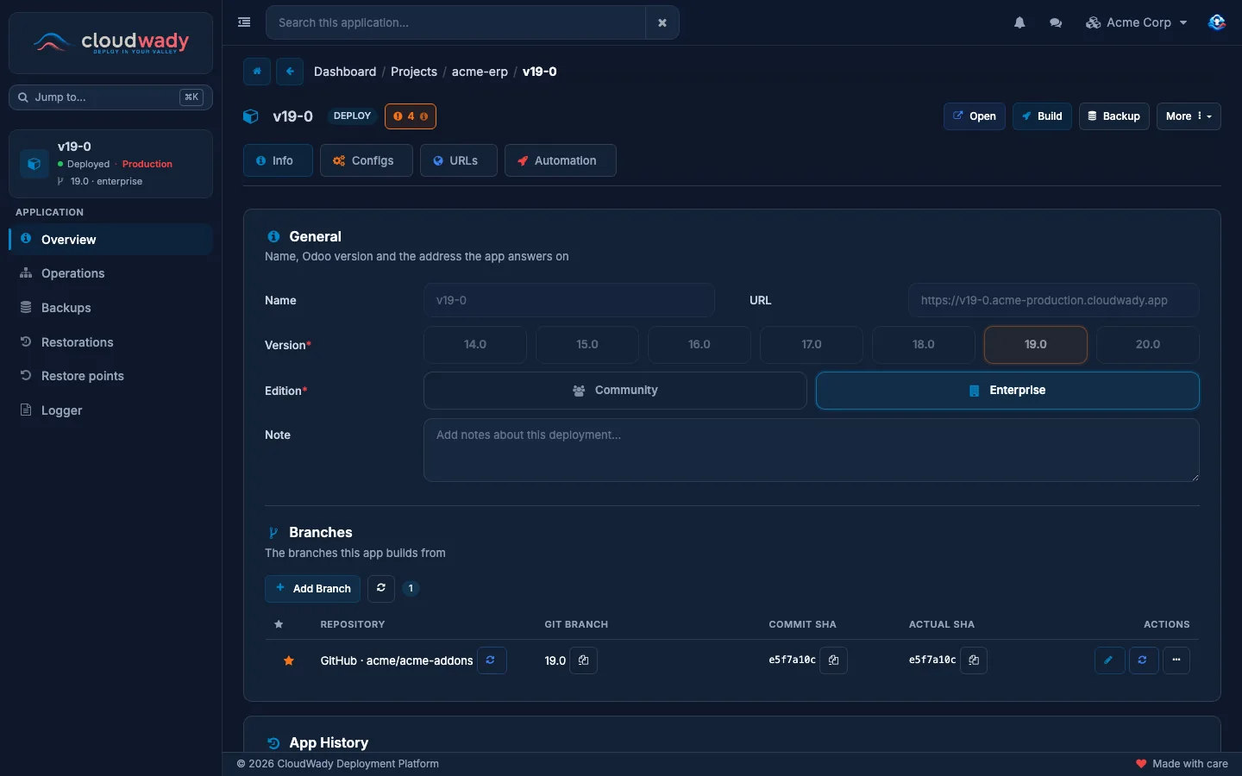Focus the Jump to quick search box
Image resolution: width=1242 pixels, height=776 pixels.
110,97
